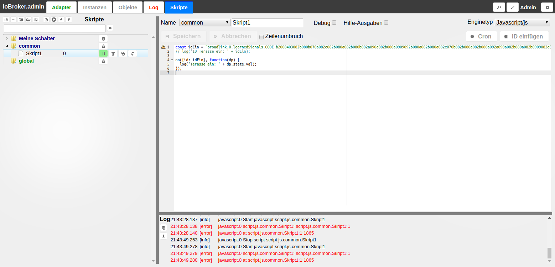Collapse the code fold arrow on line 4
The height and width of the screenshot is (267, 555).
pos(172,60)
